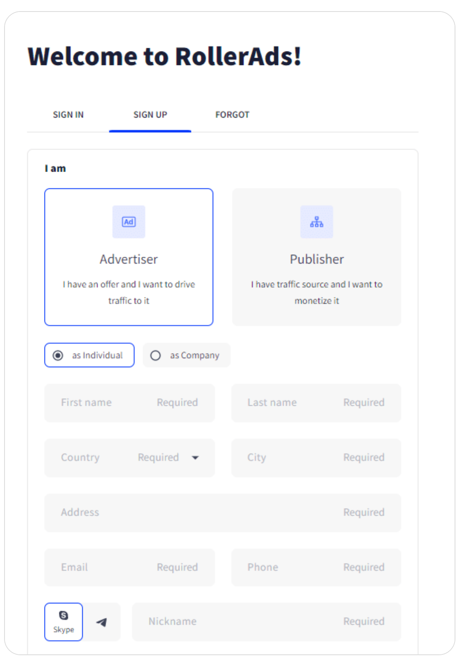
Task: Click the 'Welcome to RollerAds!' heading
Action: pyautogui.click(x=165, y=56)
